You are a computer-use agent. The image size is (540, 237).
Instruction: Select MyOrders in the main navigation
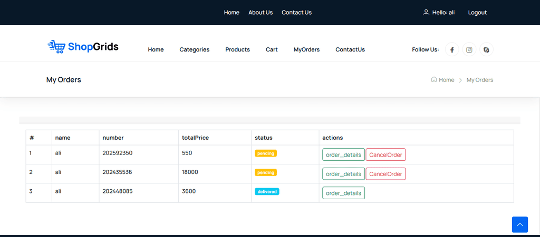(306, 49)
